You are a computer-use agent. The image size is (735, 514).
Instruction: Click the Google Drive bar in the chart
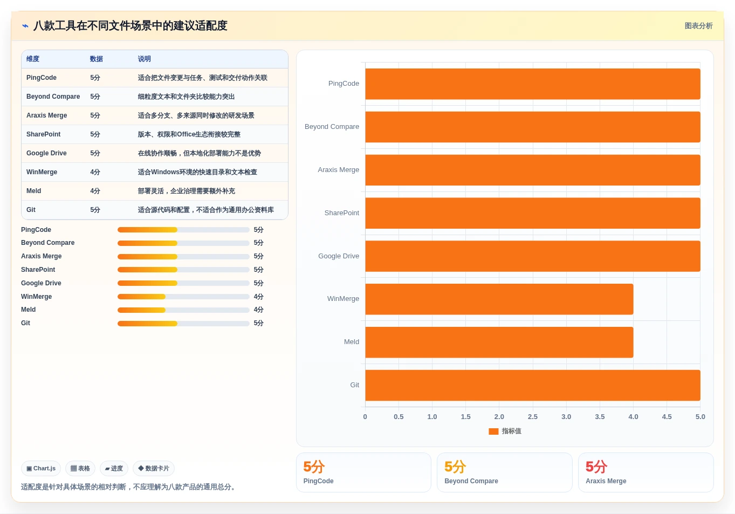533,256
